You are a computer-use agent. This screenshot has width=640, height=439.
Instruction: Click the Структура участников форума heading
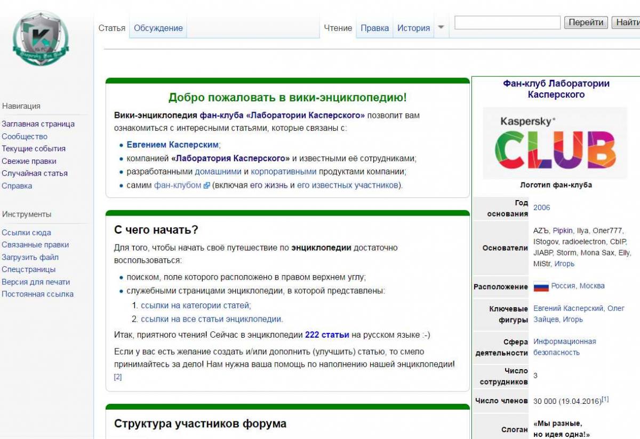tap(200, 424)
